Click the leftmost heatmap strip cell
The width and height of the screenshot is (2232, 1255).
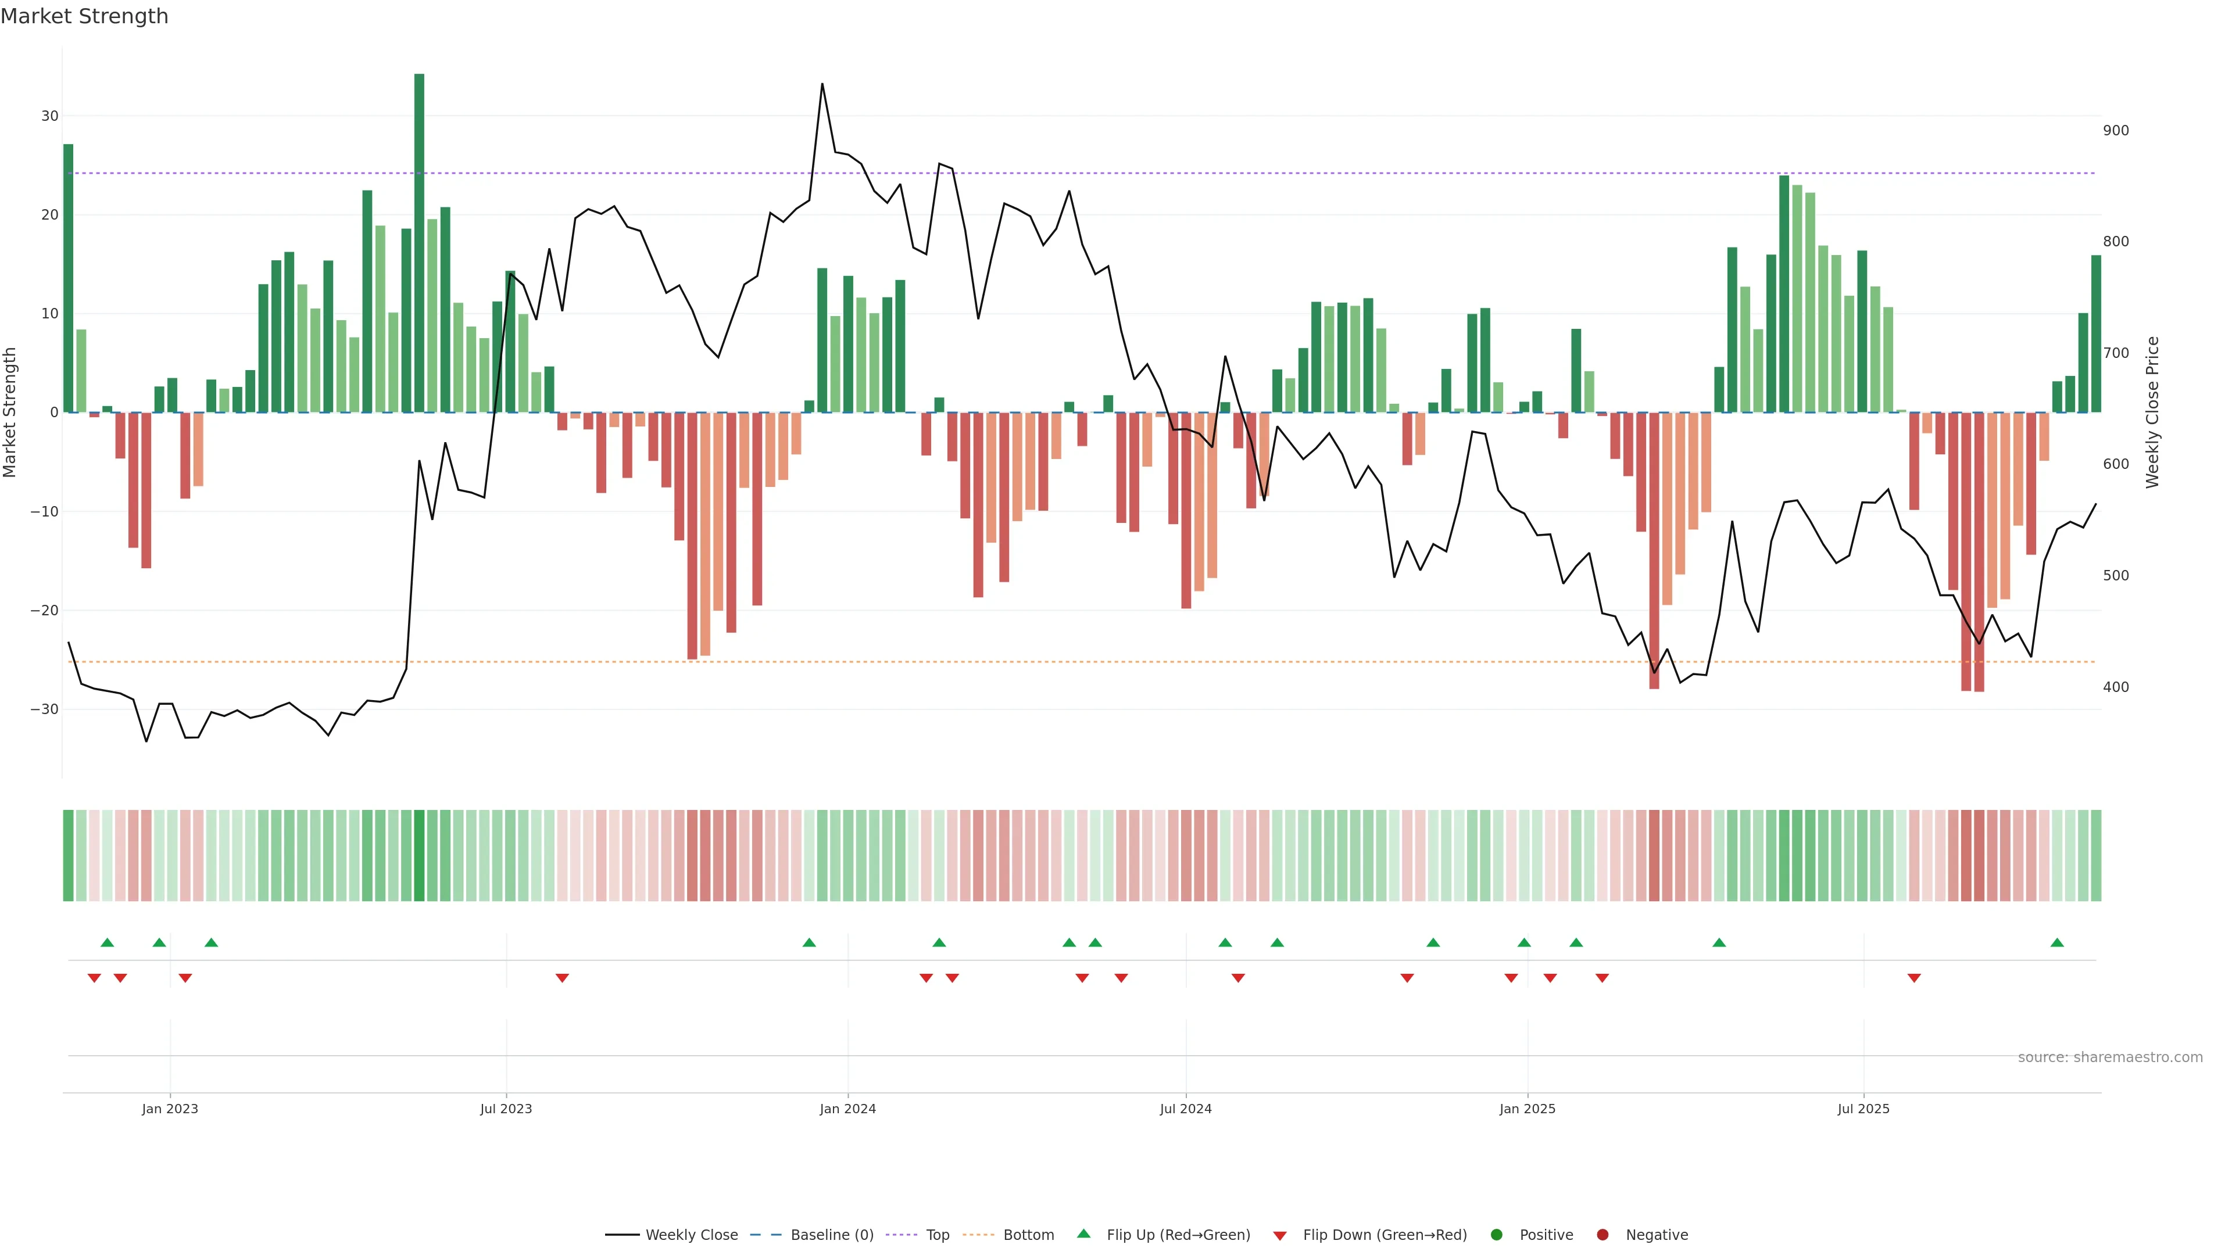pos(69,855)
